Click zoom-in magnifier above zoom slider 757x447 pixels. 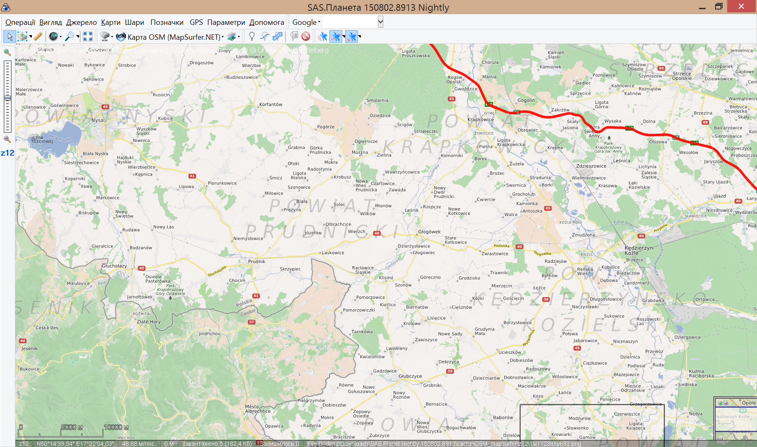7,53
